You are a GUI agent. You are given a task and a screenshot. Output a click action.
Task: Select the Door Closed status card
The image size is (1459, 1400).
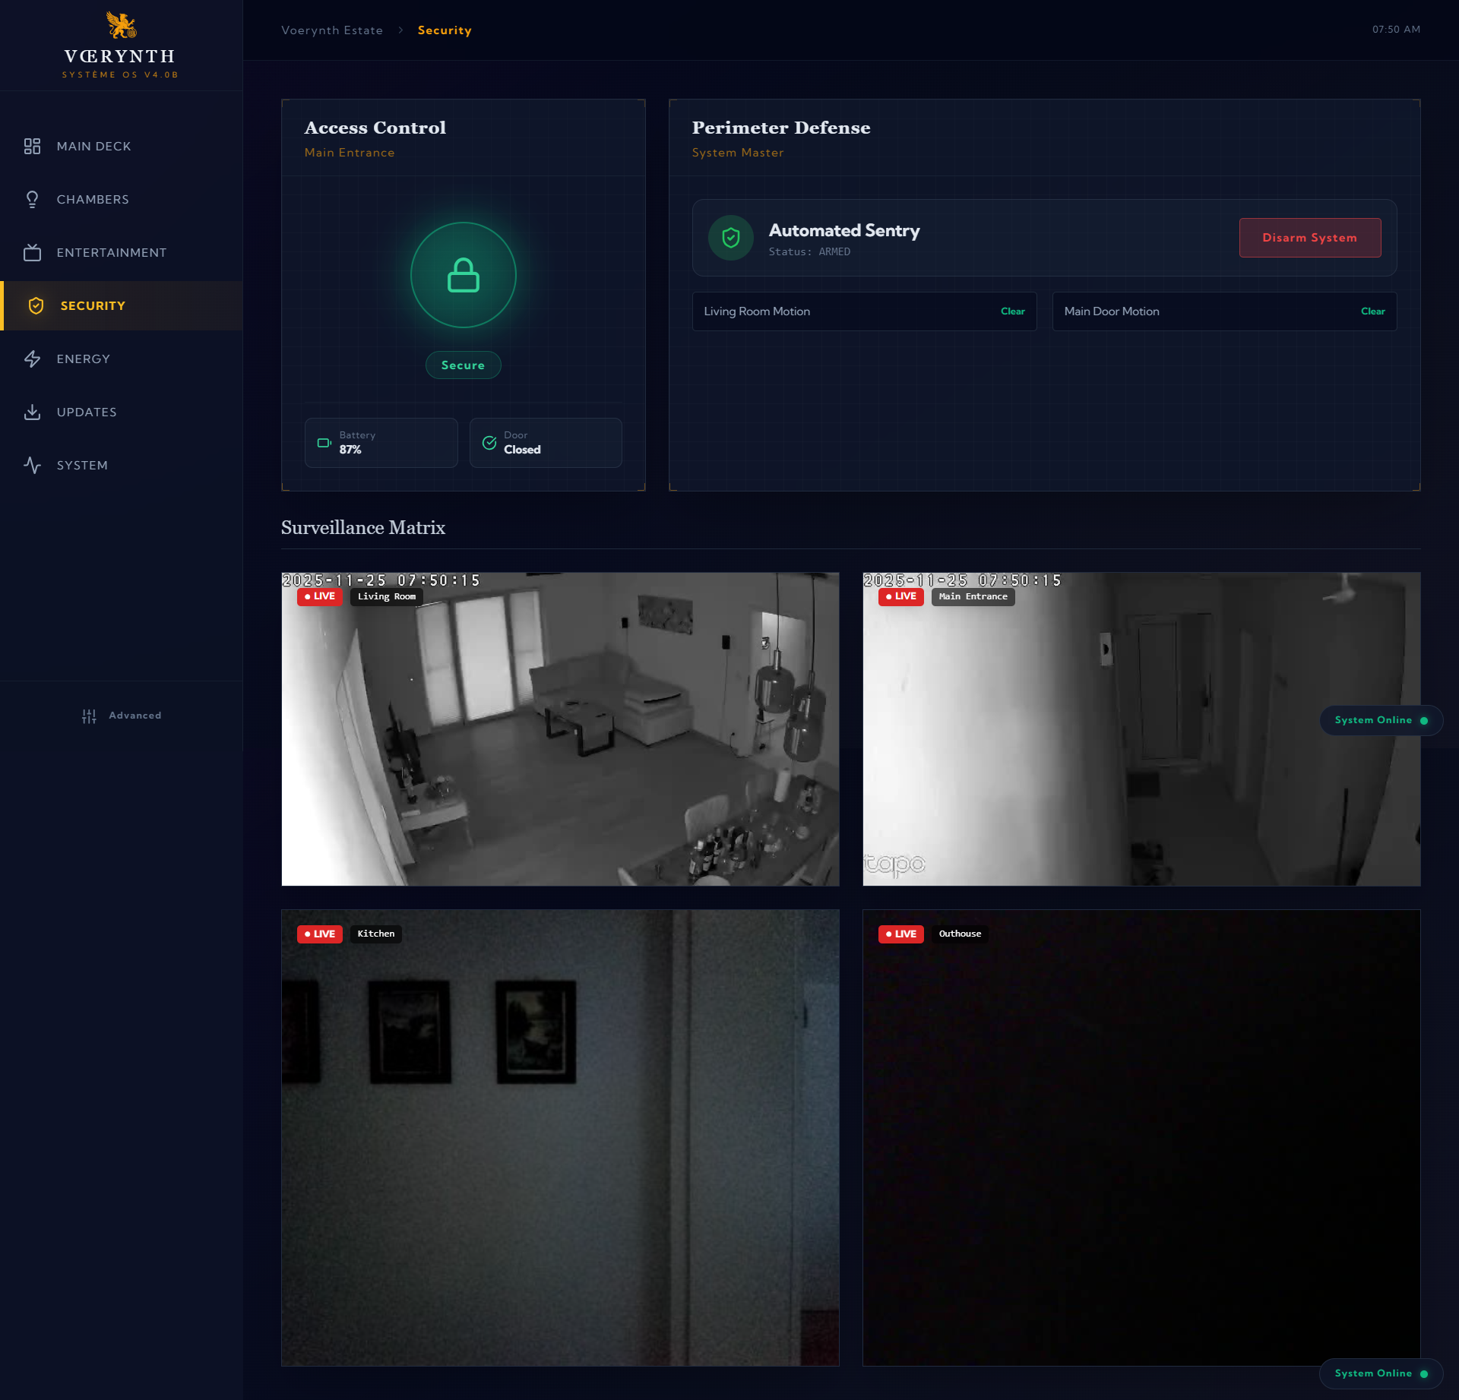546,443
